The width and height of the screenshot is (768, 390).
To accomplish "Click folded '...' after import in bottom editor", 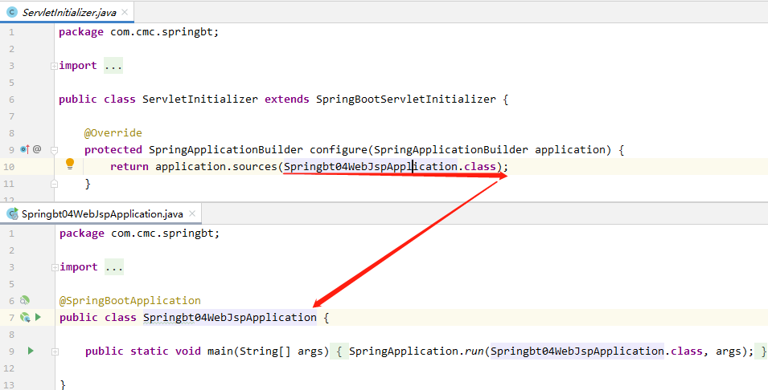I will point(114,267).
